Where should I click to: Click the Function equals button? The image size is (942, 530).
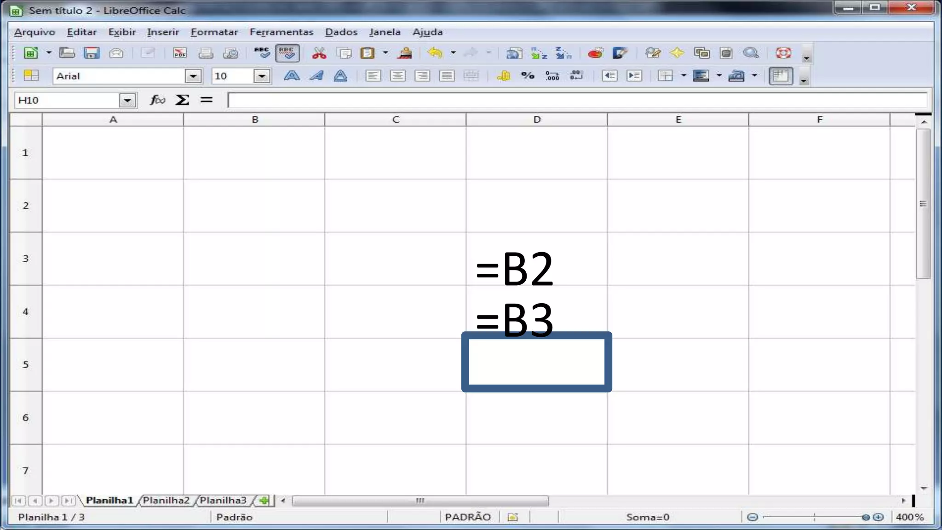[x=207, y=100]
